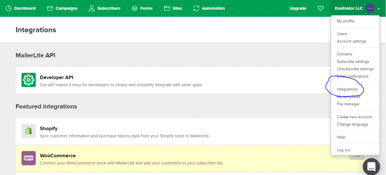Click the Upgrade link

pyautogui.click(x=298, y=8)
